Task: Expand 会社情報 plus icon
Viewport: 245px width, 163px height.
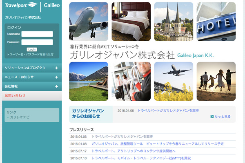Action: click(57, 86)
